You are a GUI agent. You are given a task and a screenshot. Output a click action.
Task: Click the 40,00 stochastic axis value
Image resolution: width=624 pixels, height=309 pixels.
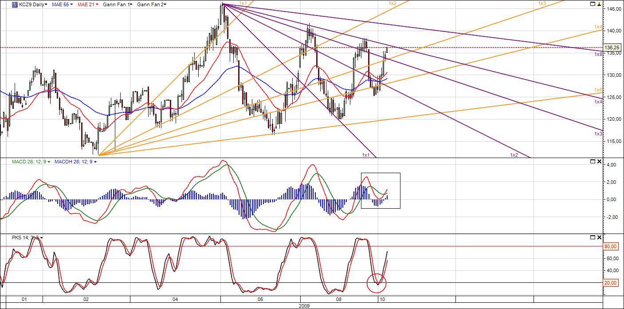click(612, 271)
